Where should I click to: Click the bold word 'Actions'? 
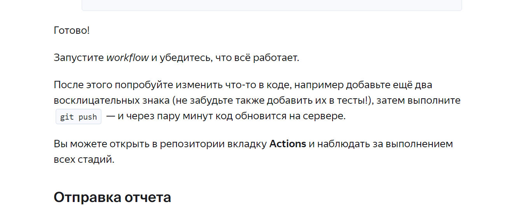(288, 144)
